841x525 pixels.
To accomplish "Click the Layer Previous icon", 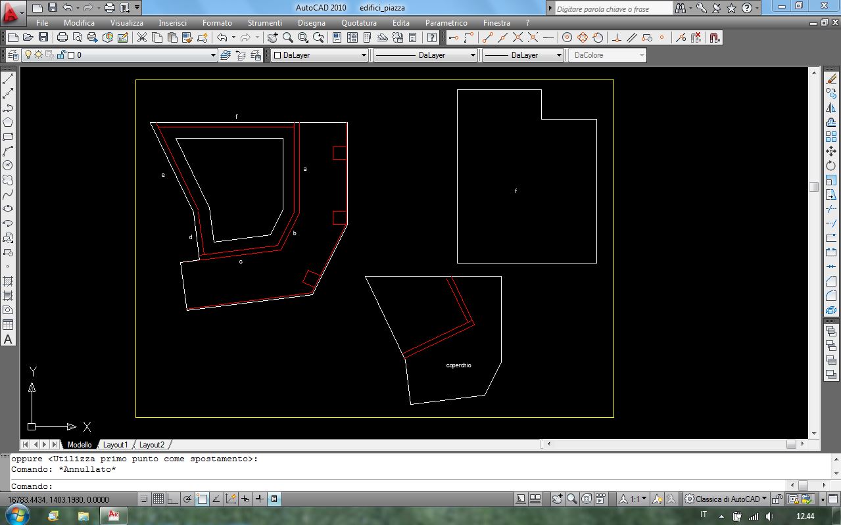I will pos(241,55).
